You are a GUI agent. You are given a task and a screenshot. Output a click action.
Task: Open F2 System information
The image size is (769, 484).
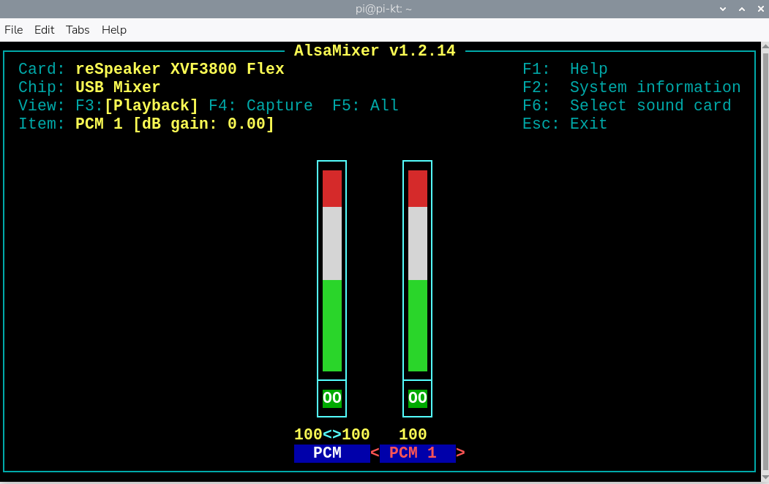631,87
